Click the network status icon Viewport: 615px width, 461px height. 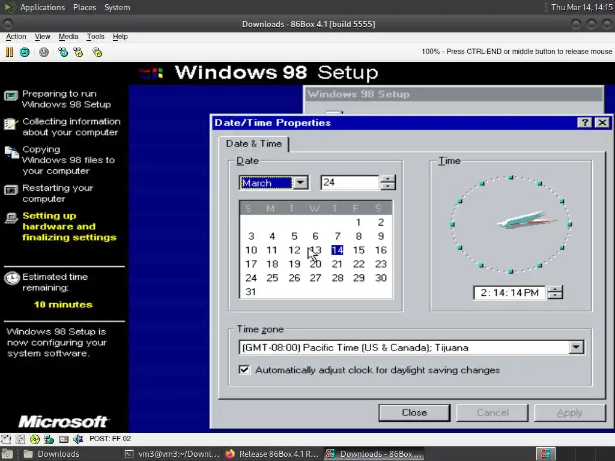point(49,439)
